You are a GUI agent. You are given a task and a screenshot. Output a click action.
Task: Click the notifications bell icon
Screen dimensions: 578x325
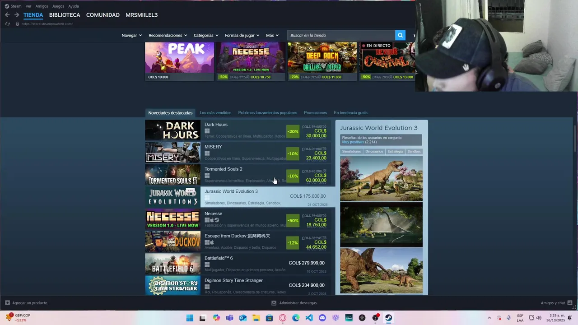coord(570,318)
